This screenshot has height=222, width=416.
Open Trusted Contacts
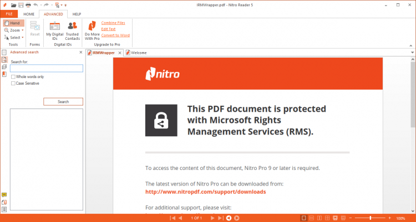pyautogui.click(x=72, y=31)
